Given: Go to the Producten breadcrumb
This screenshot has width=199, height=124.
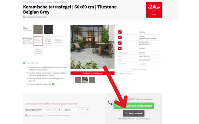Looking at the screenshot, I should point(33,2).
